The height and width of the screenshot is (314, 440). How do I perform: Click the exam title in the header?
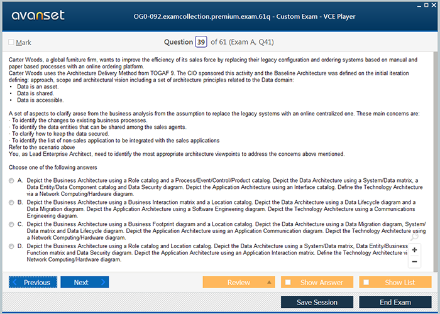(x=245, y=16)
